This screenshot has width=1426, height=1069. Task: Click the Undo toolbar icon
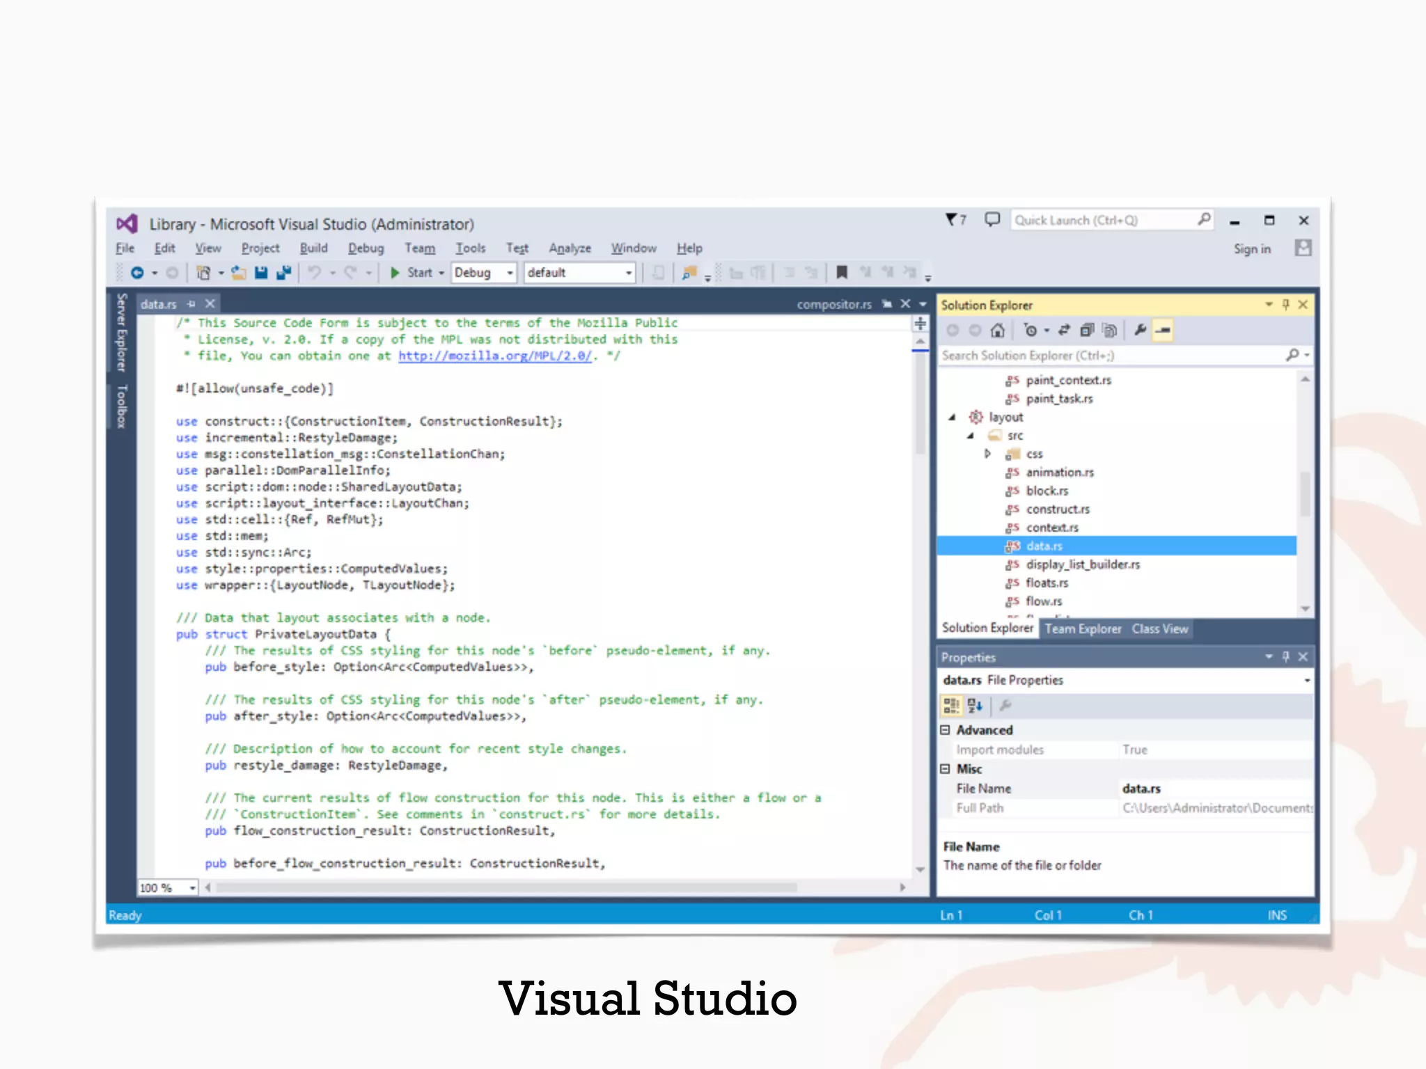pyautogui.click(x=315, y=273)
